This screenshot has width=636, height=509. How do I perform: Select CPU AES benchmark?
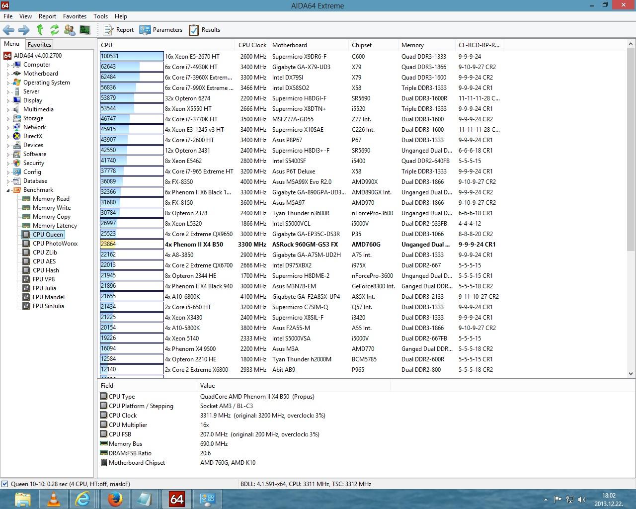click(44, 261)
